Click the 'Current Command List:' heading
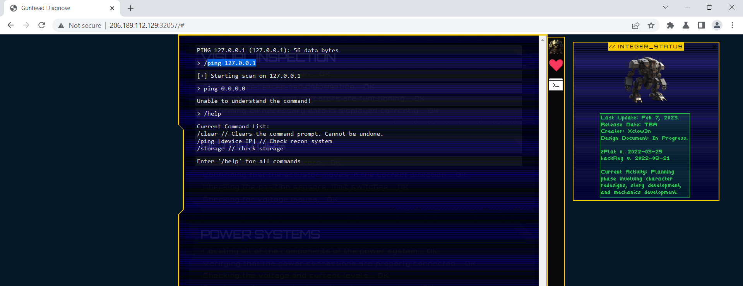Image resolution: width=743 pixels, height=286 pixels. 233,126
